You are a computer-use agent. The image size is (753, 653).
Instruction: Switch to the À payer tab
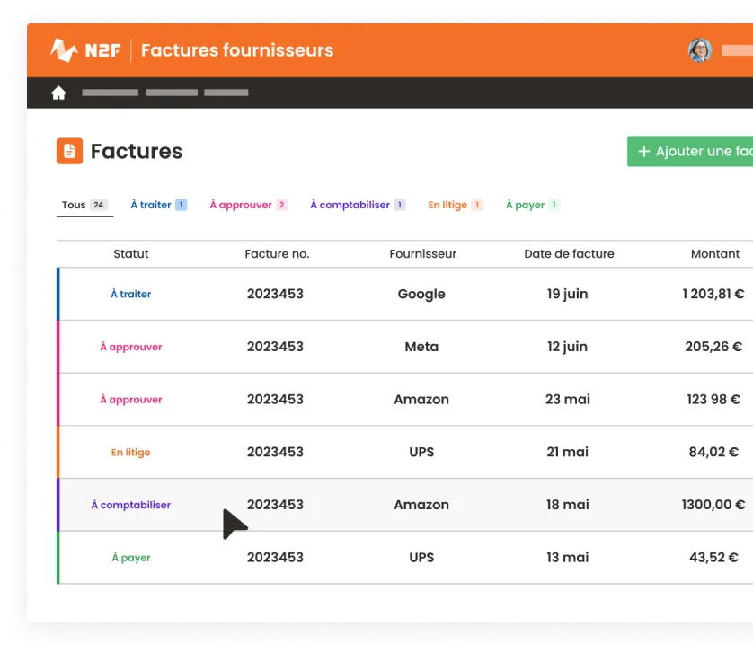point(526,205)
